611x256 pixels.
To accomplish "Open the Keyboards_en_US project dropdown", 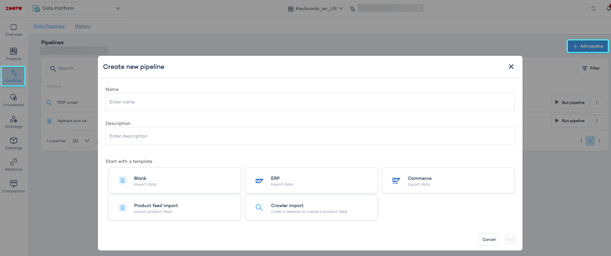I will pyautogui.click(x=315, y=9).
